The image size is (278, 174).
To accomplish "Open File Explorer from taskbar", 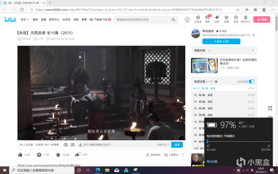I will point(107,170).
